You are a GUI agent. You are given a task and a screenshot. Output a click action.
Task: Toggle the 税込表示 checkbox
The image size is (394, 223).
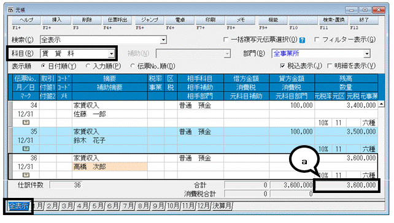(x=282, y=66)
